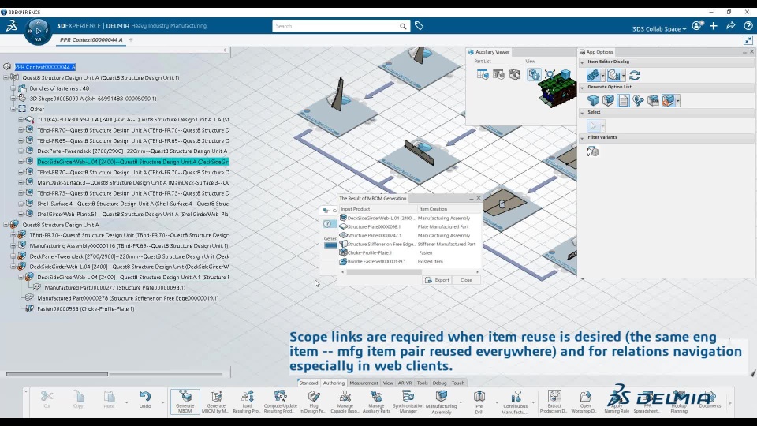Switch to the View tab
The image size is (757, 426).
tap(388, 383)
